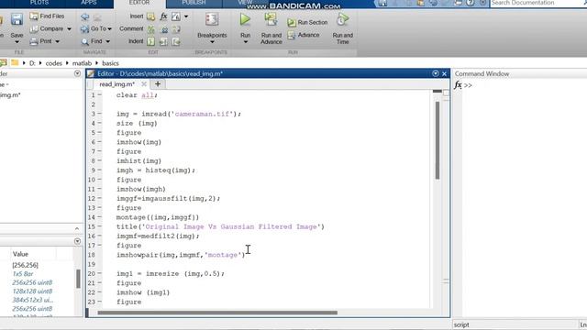Image resolution: width=587 pixels, height=330 pixels.
Task: Click the Insert section icon
Action: pyautogui.click(x=150, y=16)
